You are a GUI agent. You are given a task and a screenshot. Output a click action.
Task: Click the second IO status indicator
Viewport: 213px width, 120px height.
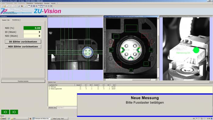[14, 112]
